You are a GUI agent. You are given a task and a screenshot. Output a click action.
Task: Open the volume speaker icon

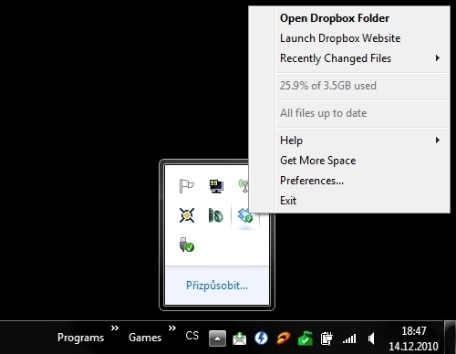371,338
